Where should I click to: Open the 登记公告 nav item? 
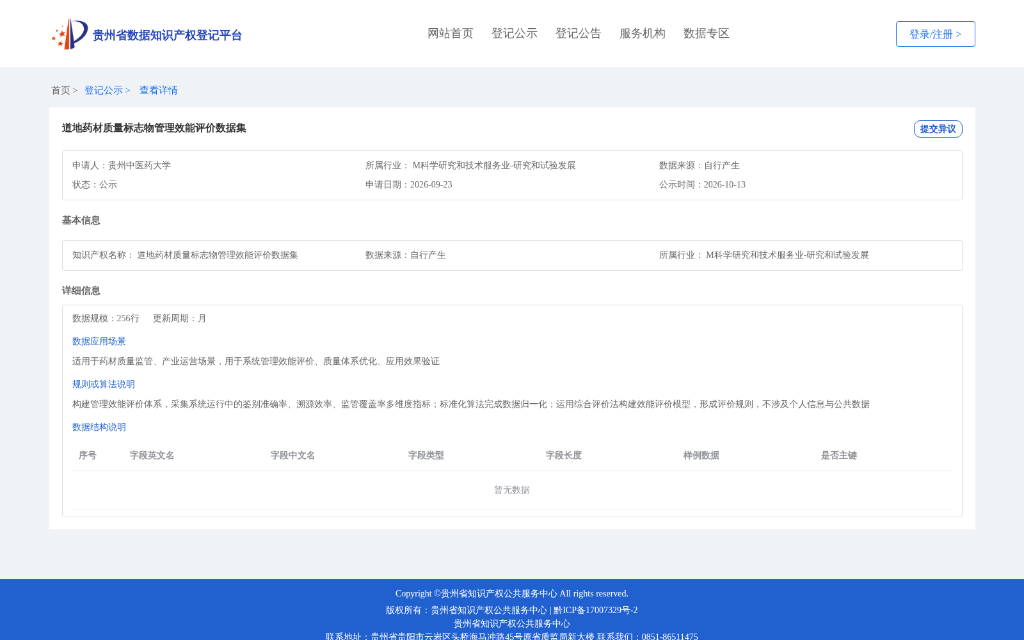pos(579,33)
